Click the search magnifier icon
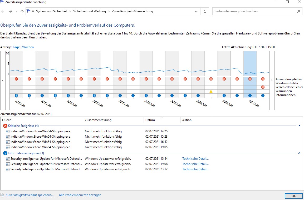The image size is (304, 200). coord(298,11)
